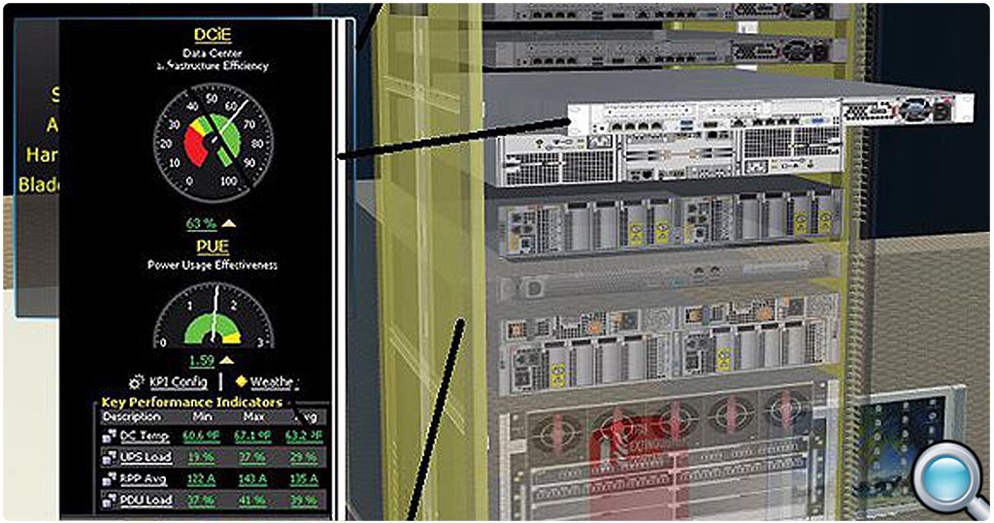
Task: Open the Weather link
Action: tap(275, 382)
